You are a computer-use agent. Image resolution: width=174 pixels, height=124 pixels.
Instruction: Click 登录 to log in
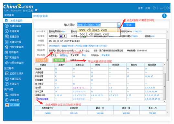[x=140, y=8]
